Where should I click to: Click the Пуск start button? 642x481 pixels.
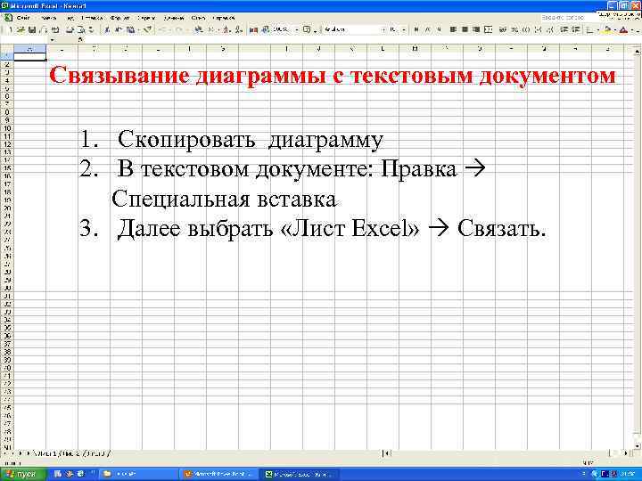23,474
